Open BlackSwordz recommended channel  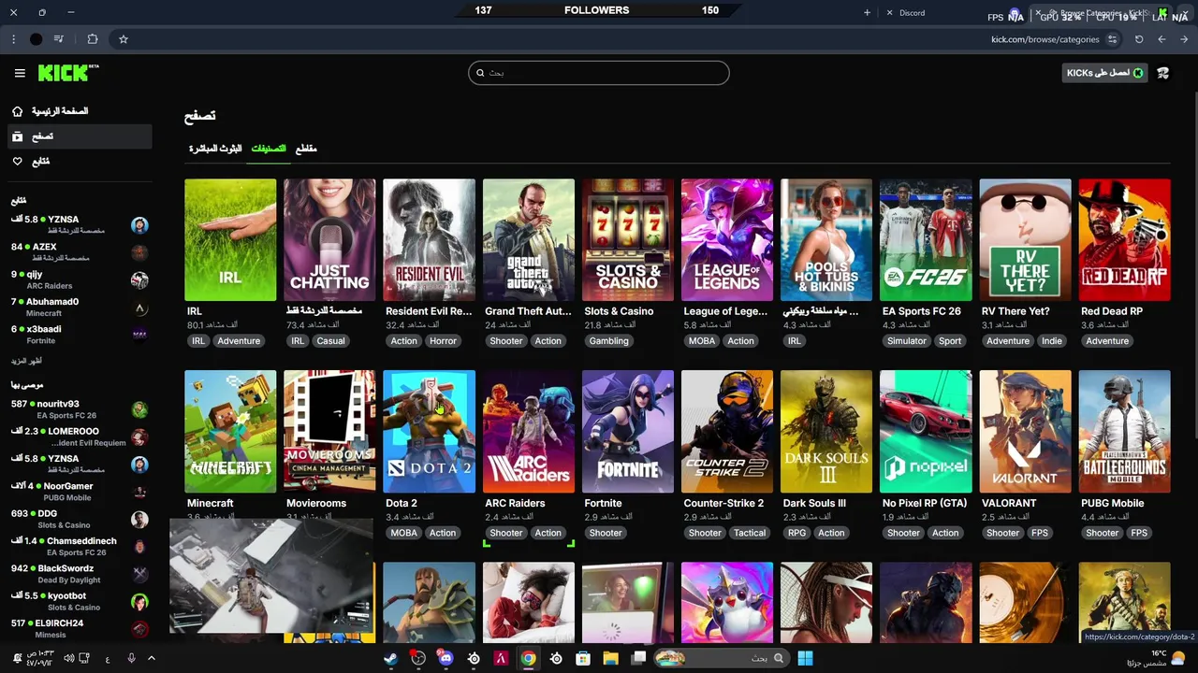[x=80, y=573]
